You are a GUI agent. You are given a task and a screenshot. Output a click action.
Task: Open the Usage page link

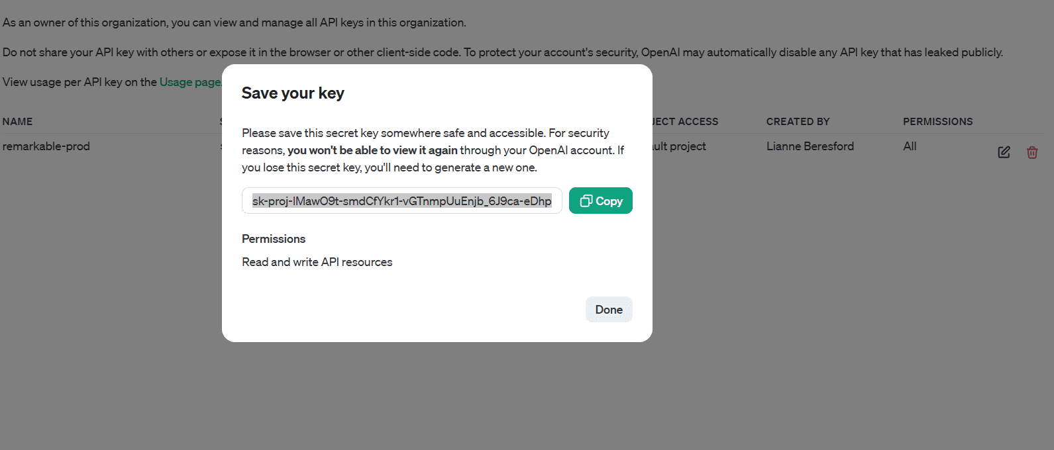point(190,81)
